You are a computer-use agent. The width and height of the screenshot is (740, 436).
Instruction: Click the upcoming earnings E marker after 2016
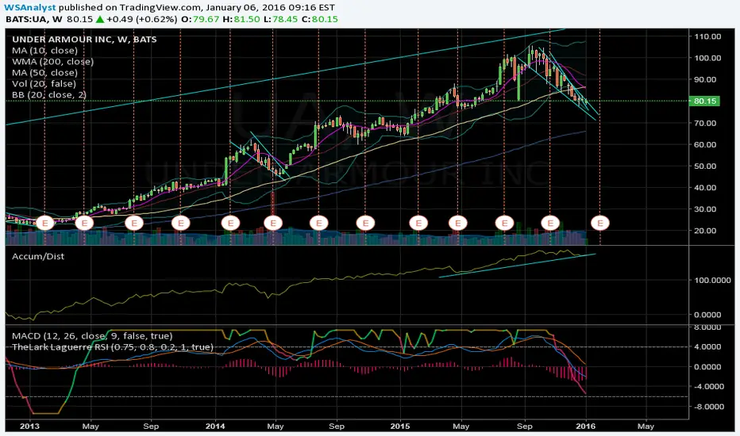(600, 223)
